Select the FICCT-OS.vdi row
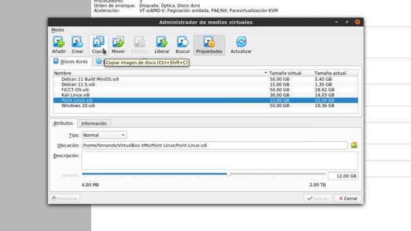The image size is (411, 231). tap(205, 90)
